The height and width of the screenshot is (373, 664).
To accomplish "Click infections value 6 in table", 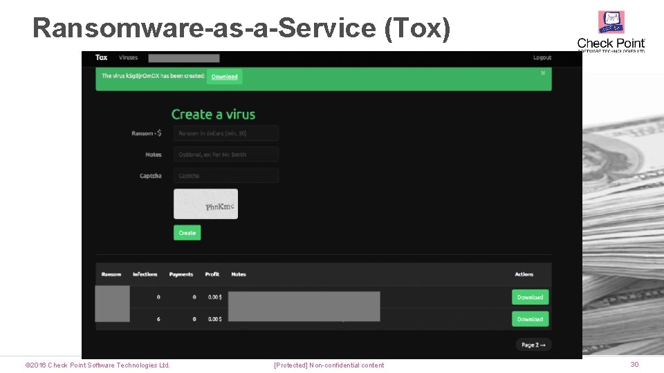I will click(x=158, y=319).
